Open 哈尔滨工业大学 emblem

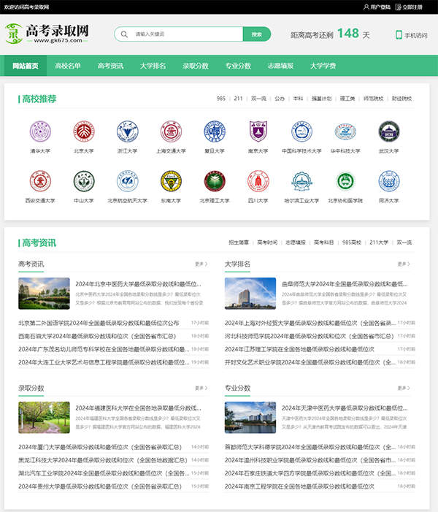301,181
